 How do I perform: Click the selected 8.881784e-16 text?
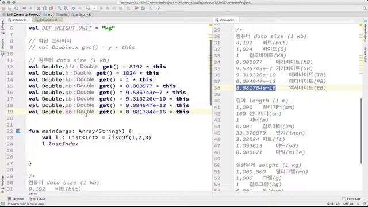click(256, 88)
